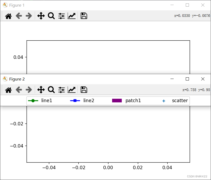Click the scatter legend label
The height and width of the screenshot is (180, 211).
pos(180,101)
